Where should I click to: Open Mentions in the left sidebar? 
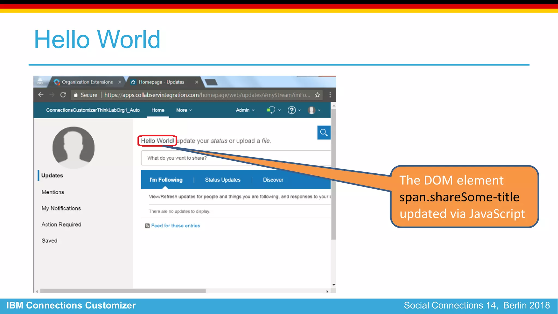pyautogui.click(x=53, y=192)
